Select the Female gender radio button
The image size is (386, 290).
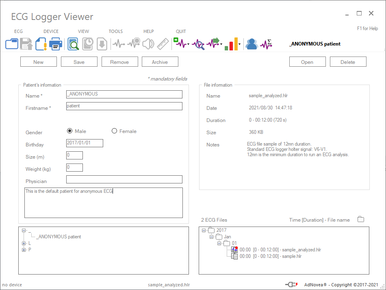point(114,131)
